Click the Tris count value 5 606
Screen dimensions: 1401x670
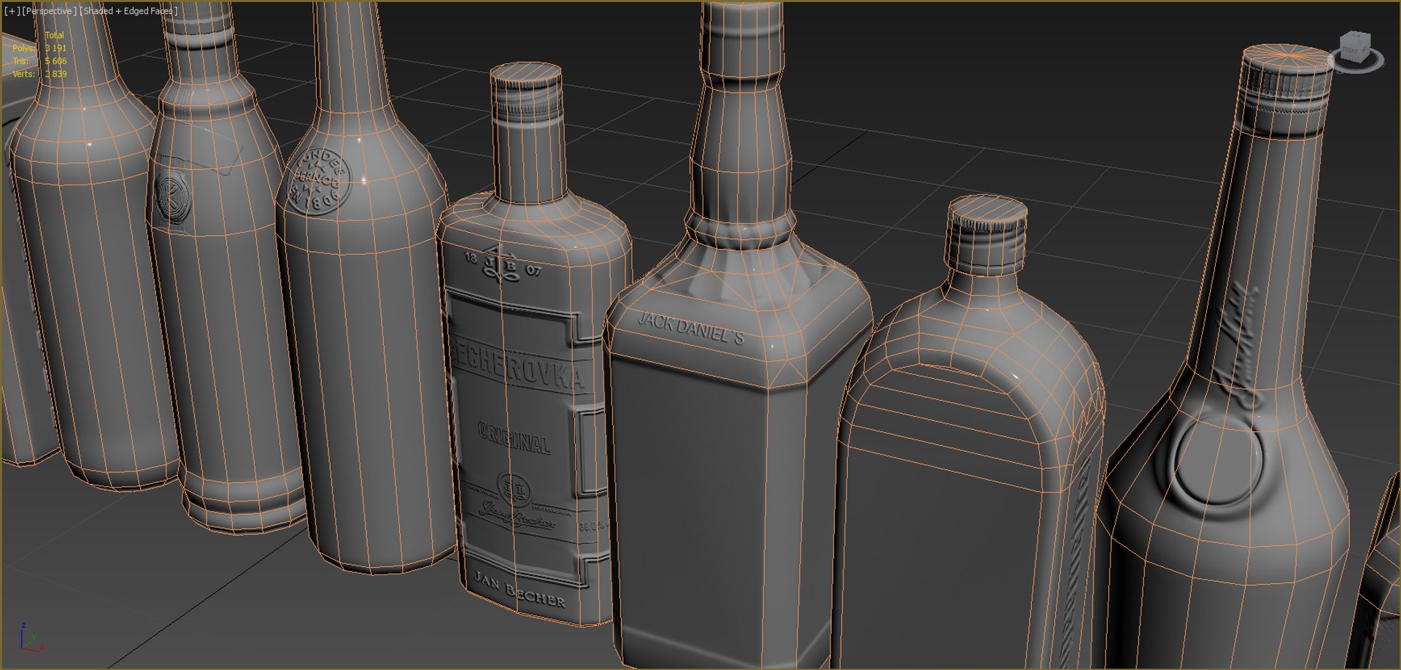point(55,61)
